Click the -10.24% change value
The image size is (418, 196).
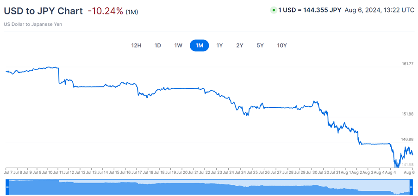click(x=105, y=11)
